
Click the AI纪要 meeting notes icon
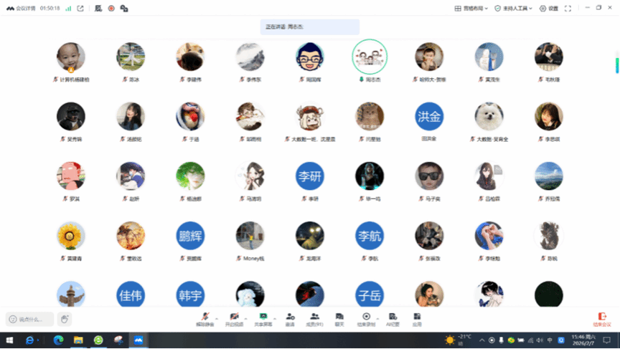tap(393, 318)
